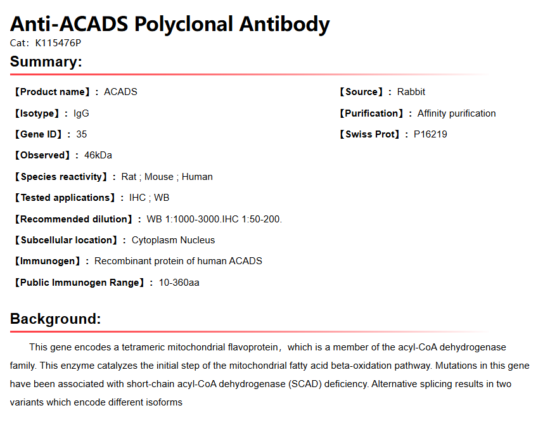Viewport: 550px width, 434px height.
Task: Click the catalog number K115476P
Action: pyautogui.click(x=58, y=43)
